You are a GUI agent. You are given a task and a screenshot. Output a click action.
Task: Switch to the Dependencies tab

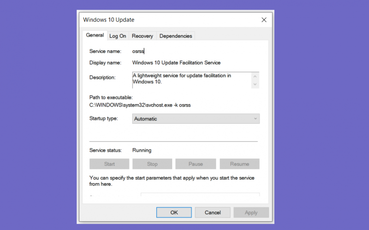click(x=176, y=36)
